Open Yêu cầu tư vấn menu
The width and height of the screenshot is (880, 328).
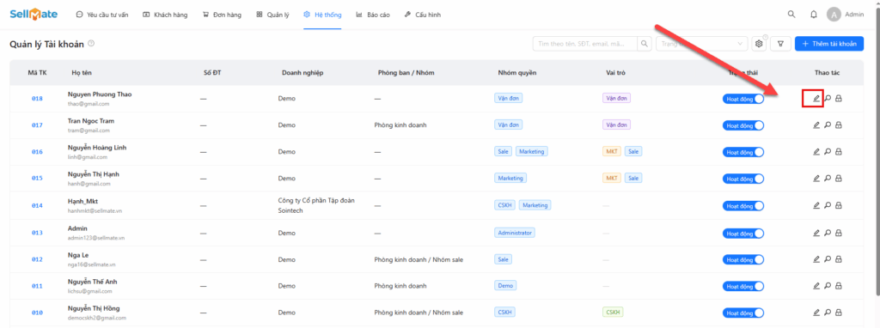(x=102, y=15)
